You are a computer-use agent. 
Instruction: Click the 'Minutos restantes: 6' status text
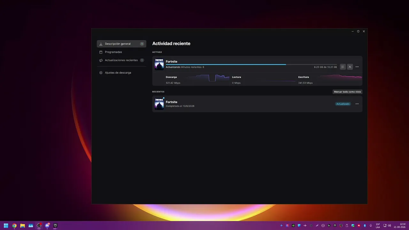pos(192,67)
